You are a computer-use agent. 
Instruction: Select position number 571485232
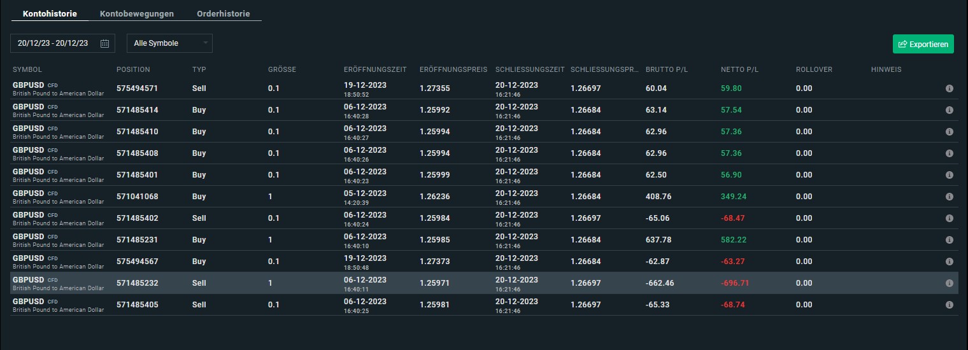137,283
